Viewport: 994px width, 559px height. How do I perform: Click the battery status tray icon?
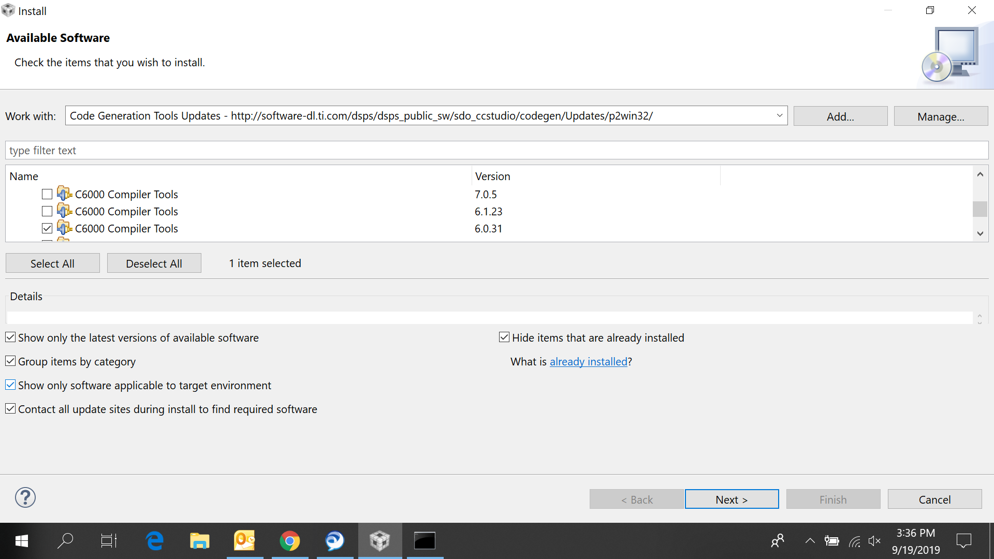coord(832,541)
